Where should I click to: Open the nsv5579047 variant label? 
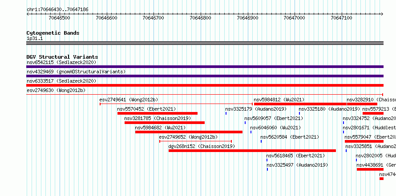click(x=370, y=137)
